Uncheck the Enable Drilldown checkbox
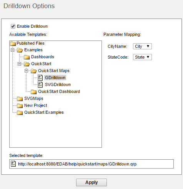 point(13,26)
